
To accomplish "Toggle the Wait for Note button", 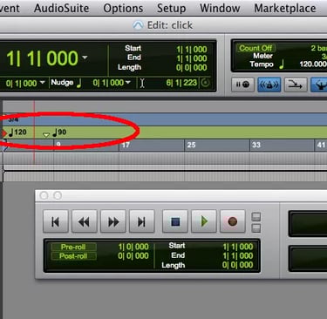I will pos(242,85).
